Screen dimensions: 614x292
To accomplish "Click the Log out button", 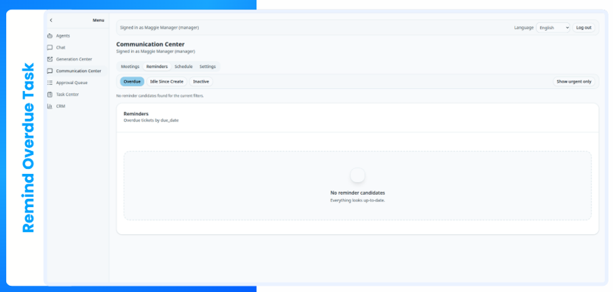I will coord(583,28).
